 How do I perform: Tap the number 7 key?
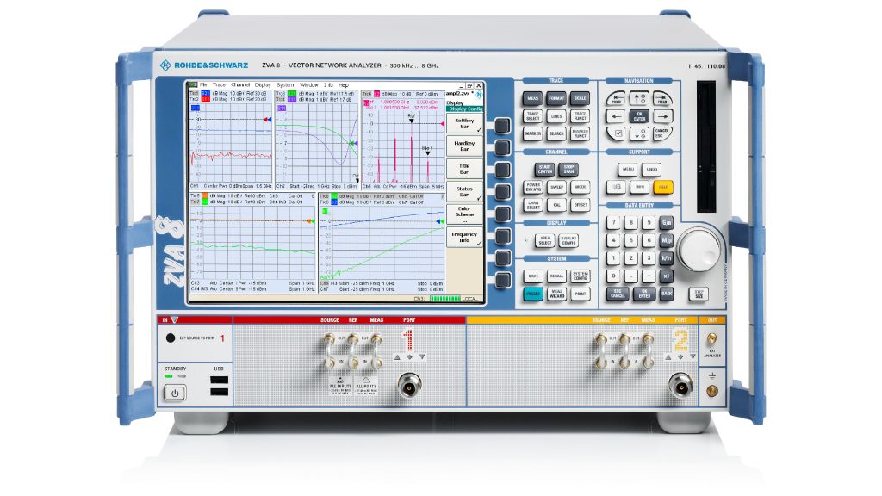coord(613,223)
